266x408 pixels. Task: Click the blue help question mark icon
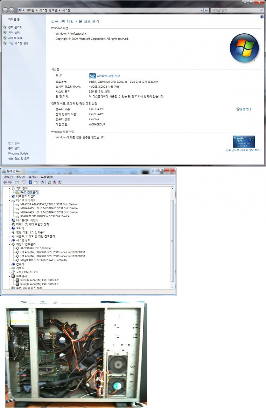click(x=262, y=17)
